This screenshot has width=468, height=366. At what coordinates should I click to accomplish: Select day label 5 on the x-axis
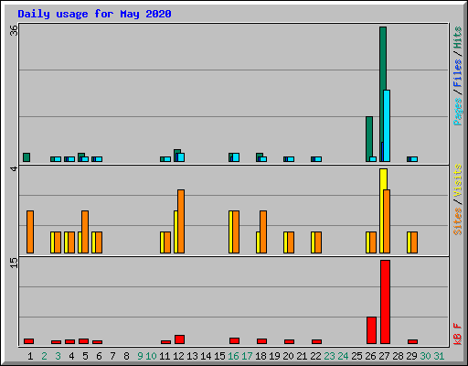click(85, 356)
